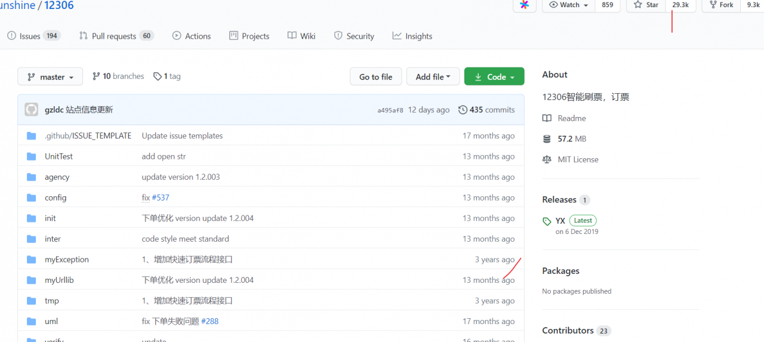Image resolution: width=764 pixels, height=342 pixels.
Task: Click the gzldc avatar image
Action: tap(31, 110)
